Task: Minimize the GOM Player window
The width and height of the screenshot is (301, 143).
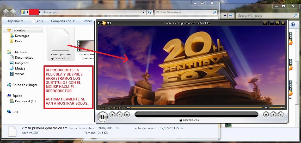Action: click(272, 23)
